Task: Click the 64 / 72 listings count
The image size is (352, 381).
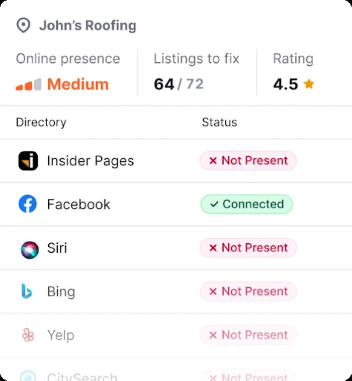Action: 179,84
